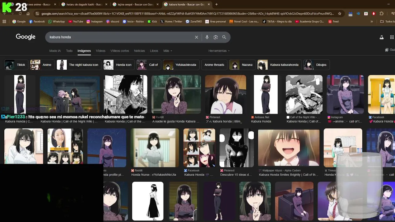
Task: Open the Feed bookmark
Action: tap(333, 22)
